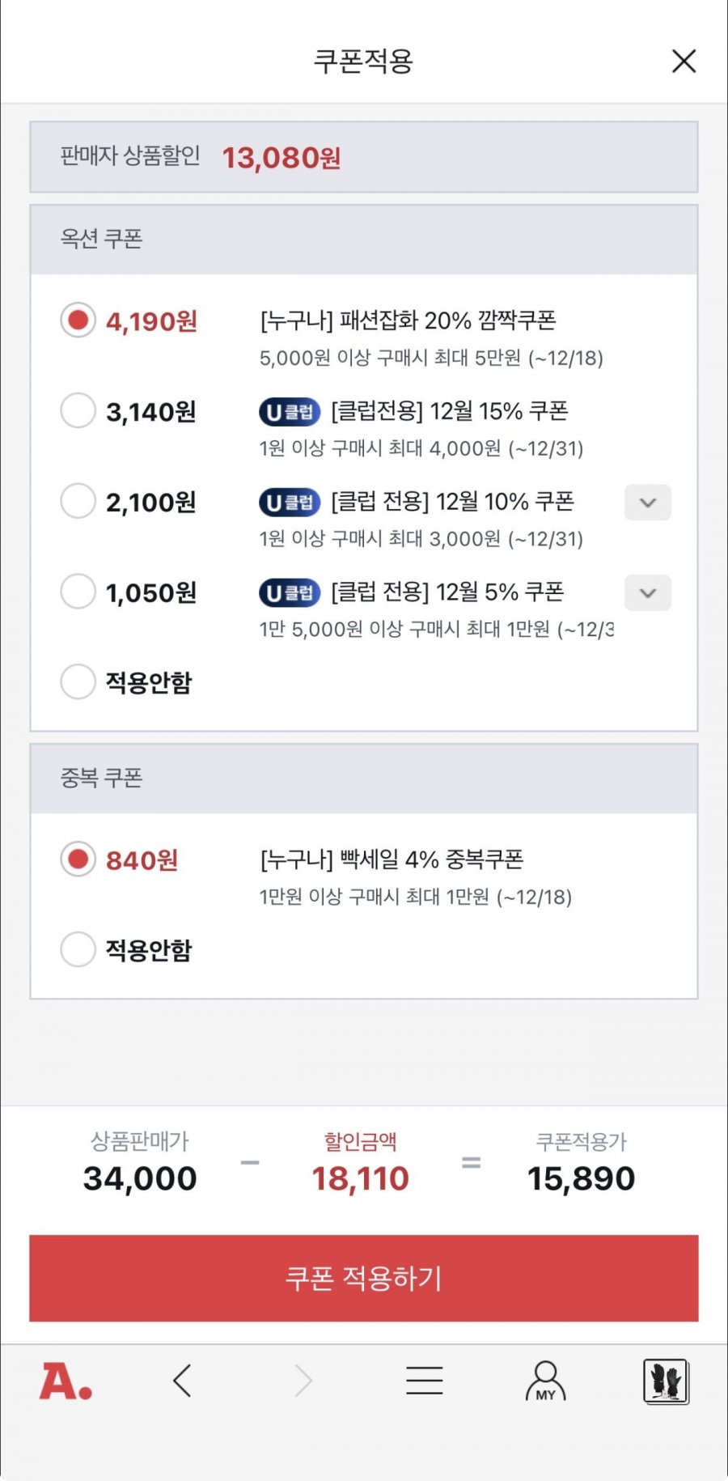Choose 적용안함 under 중복 쿠폰
This screenshot has width=728, height=1481.
click(x=78, y=949)
